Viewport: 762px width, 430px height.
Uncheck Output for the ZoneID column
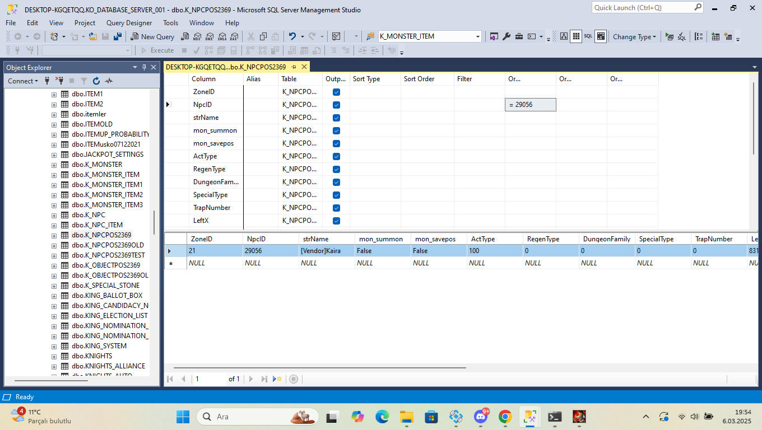pyautogui.click(x=336, y=92)
